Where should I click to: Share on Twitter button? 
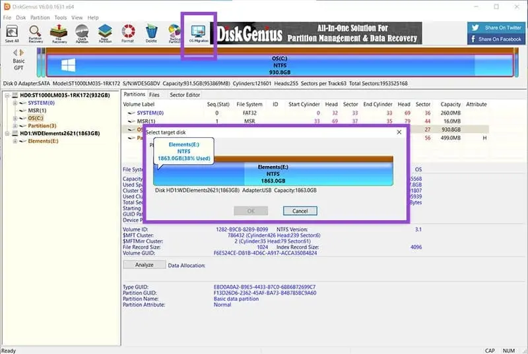[x=496, y=28]
